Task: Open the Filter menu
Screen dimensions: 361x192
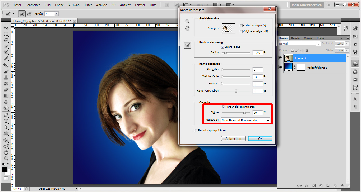Action: [88, 4]
